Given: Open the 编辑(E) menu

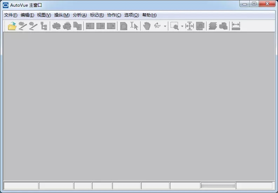Looking at the screenshot, I should pos(27,15).
